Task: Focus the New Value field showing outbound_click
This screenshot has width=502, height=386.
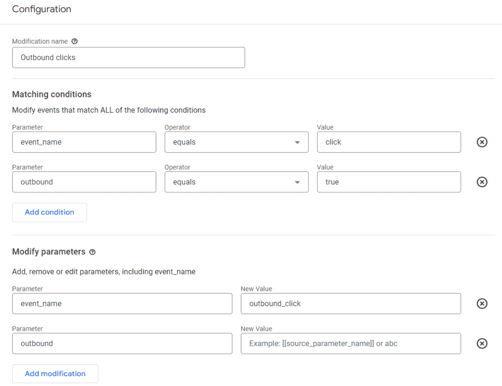Action: [351, 303]
